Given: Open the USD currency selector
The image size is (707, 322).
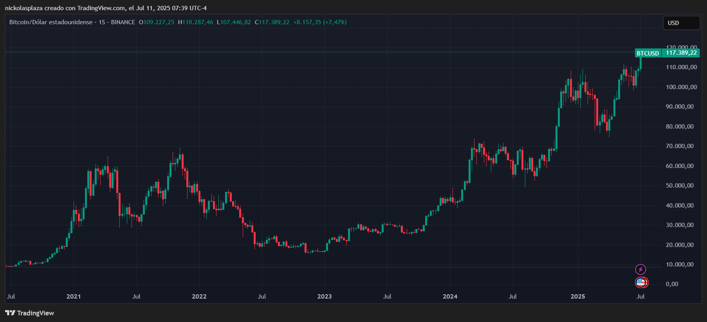Looking at the screenshot, I should [681, 23].
